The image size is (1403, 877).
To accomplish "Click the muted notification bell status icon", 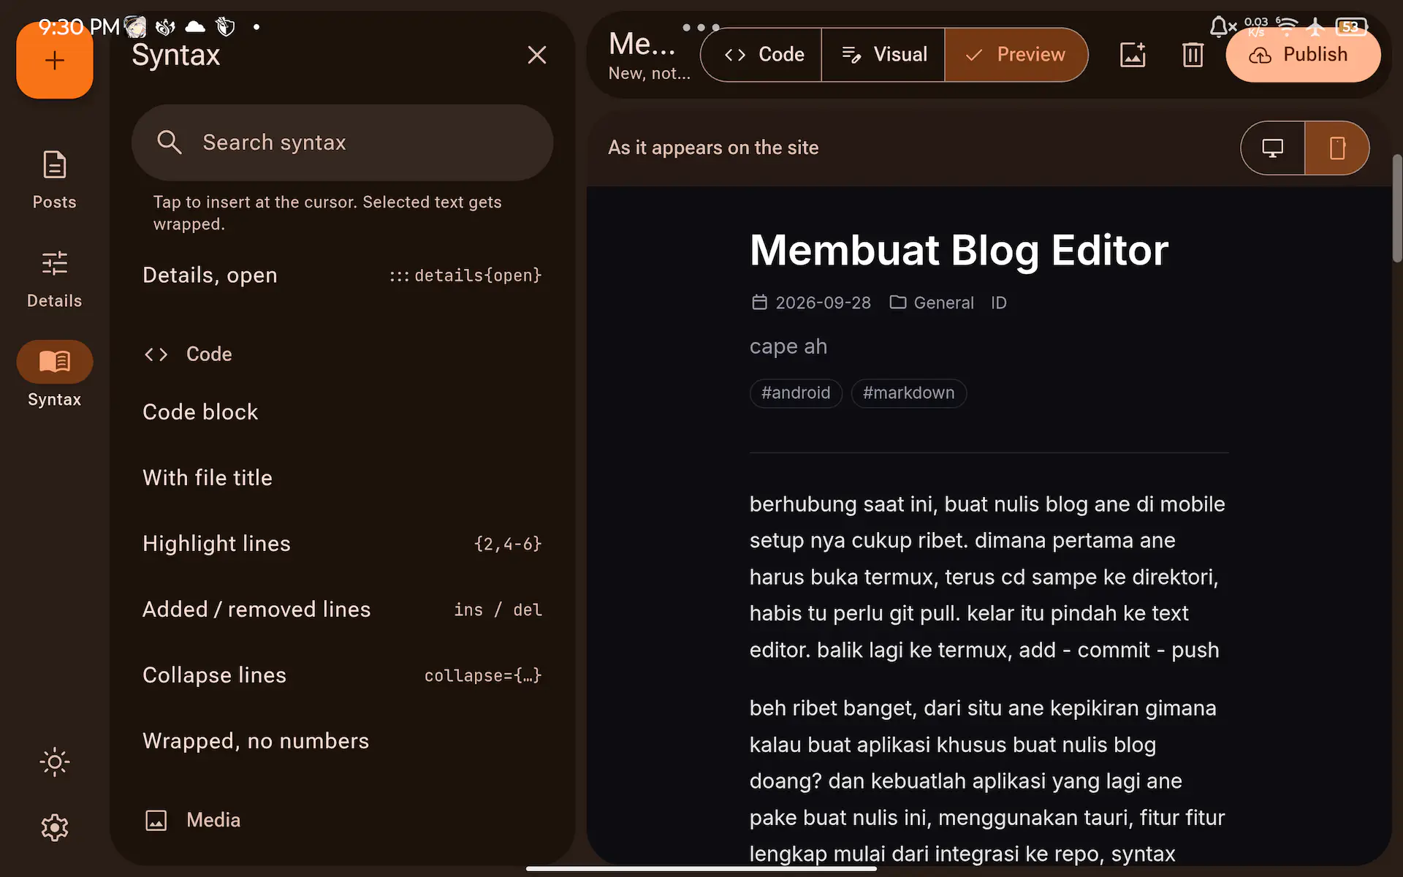I will (1223, 27).
